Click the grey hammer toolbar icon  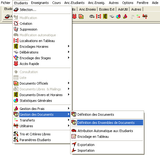click(x=132, y=17)
